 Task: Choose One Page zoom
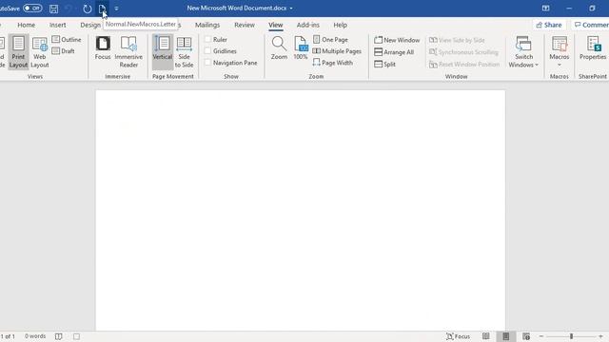point(330,40)
